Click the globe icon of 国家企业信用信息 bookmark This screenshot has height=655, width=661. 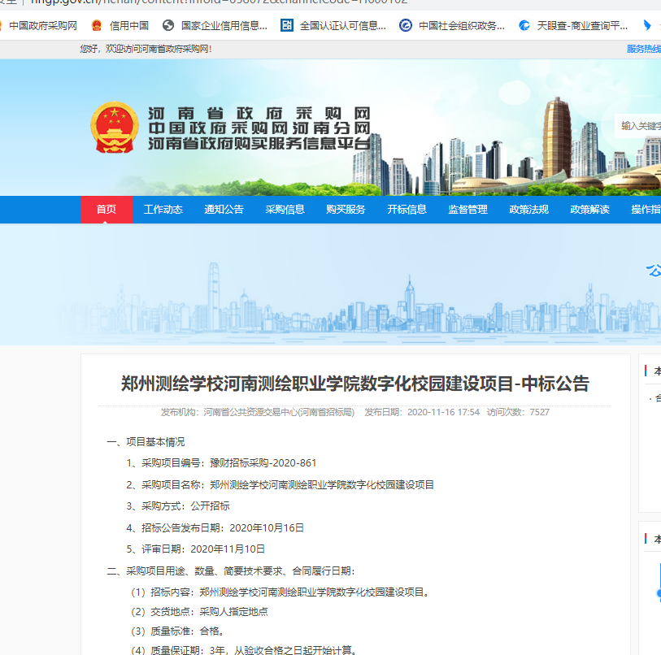(168, 26)
